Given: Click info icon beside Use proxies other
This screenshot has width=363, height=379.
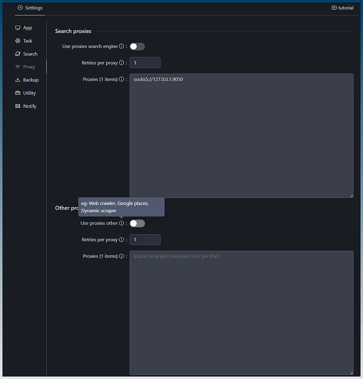Looking at the screenshot, I should point(122,223).
